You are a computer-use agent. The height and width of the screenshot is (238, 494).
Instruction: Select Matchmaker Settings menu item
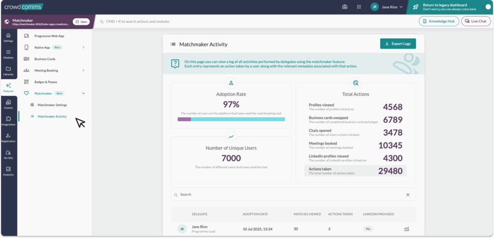(x=52, y=105)
